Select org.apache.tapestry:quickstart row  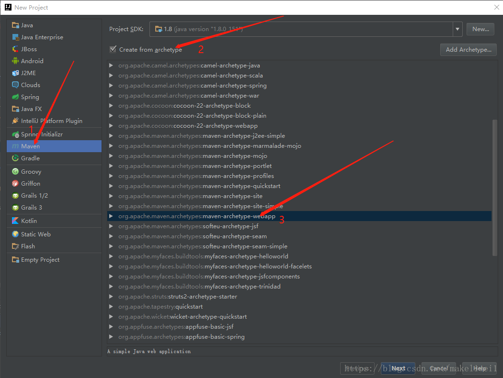(x=299, y=307)
